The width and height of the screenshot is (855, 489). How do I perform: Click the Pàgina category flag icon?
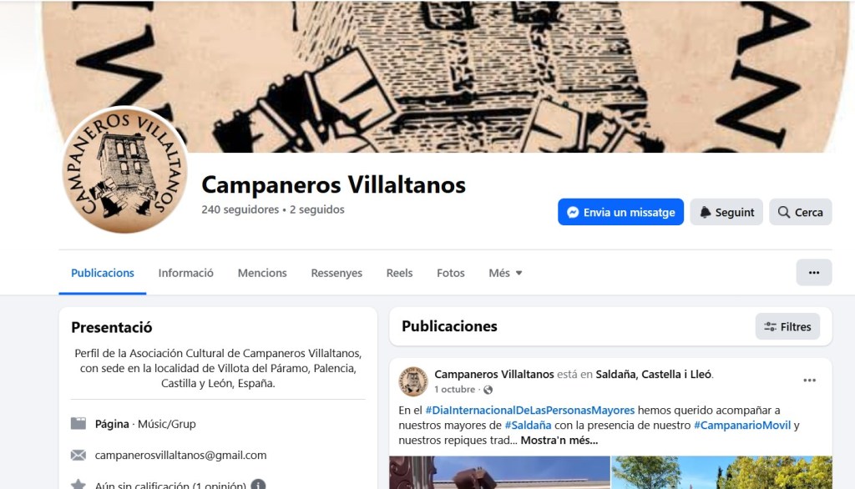tap(78, 424)
